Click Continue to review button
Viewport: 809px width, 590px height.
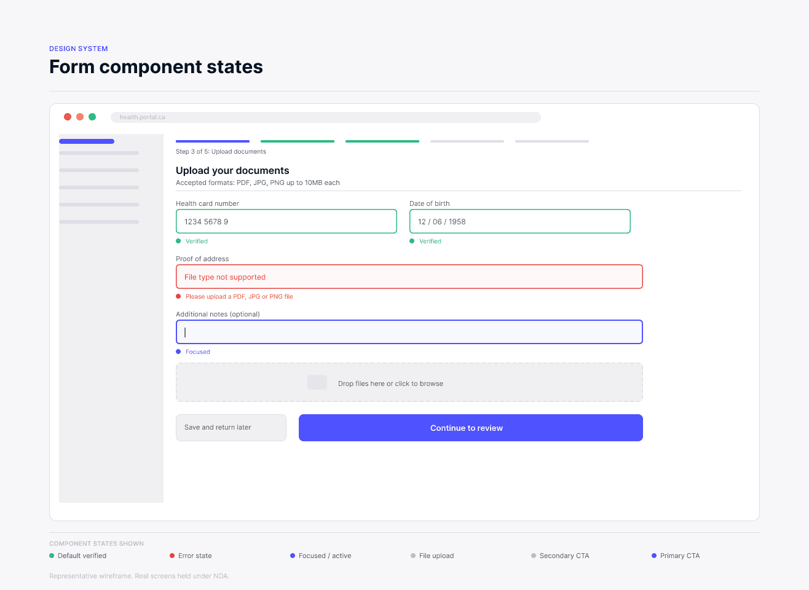click(471, 428)
